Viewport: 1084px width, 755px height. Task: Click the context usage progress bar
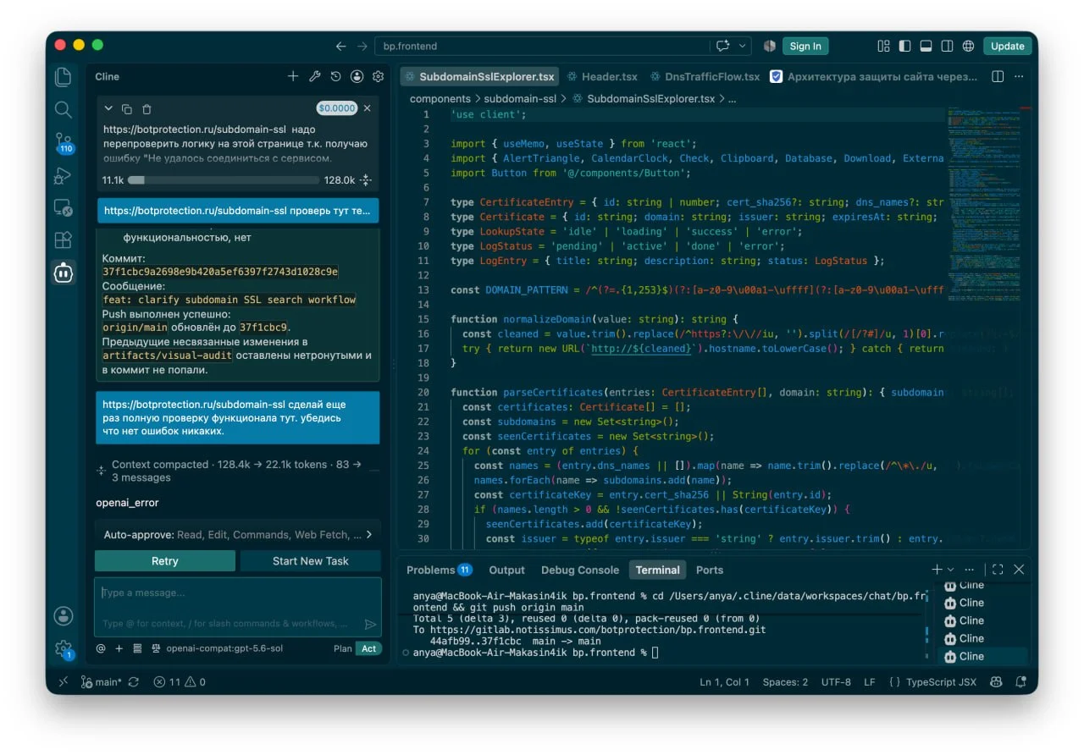tap(224, 180)
